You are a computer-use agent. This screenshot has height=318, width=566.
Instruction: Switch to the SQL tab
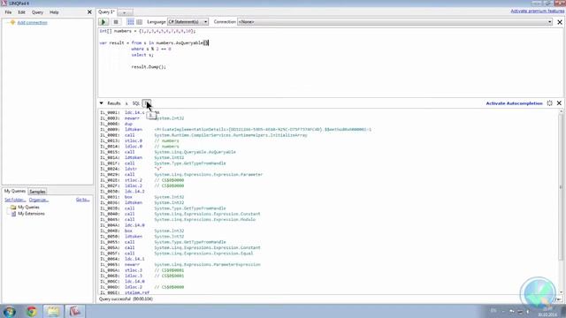pyautogui.click(x=136, y=103)
